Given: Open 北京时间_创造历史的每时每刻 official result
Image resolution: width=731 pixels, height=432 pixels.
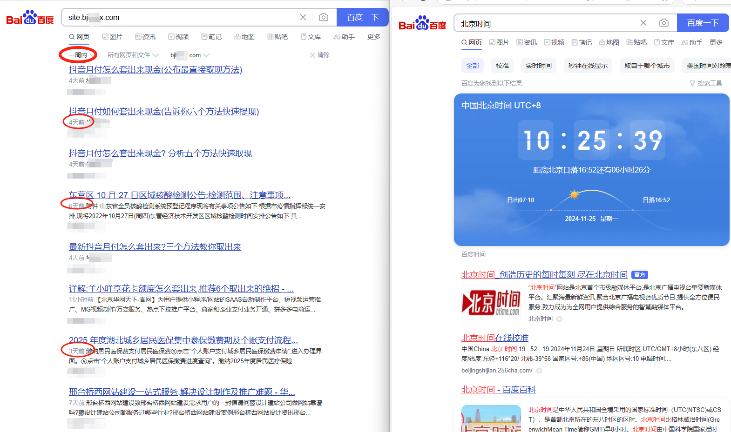Looking at the screenshot, I should tap(544, 275).
